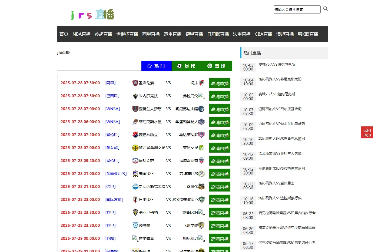Open the 俄甲 league link
This screenshot has width=385, height=252.
pyautogui.click(x=110, y=187)
